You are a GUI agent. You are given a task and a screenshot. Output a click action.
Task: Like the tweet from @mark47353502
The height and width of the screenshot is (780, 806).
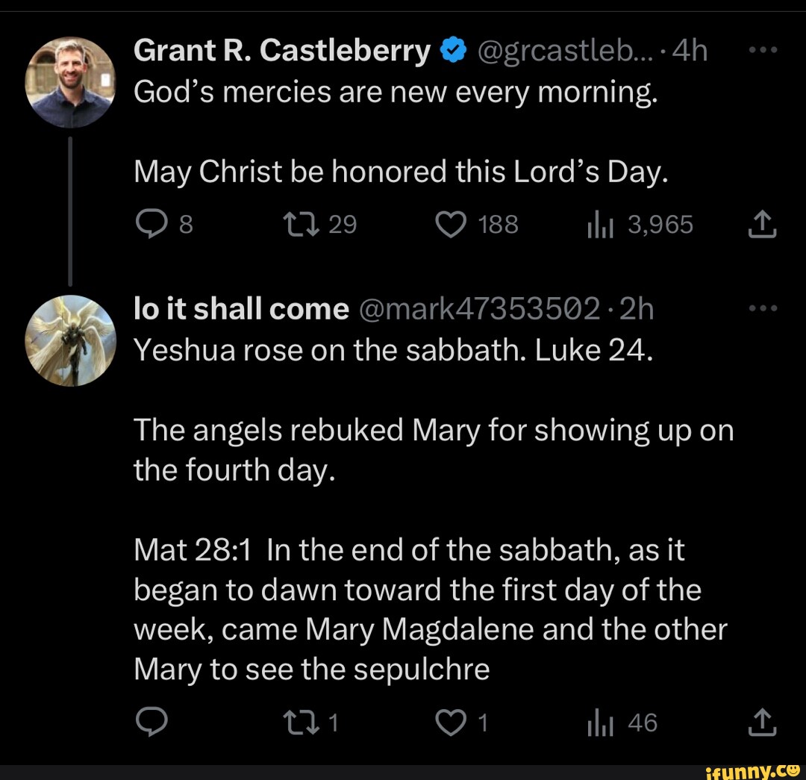452,722
